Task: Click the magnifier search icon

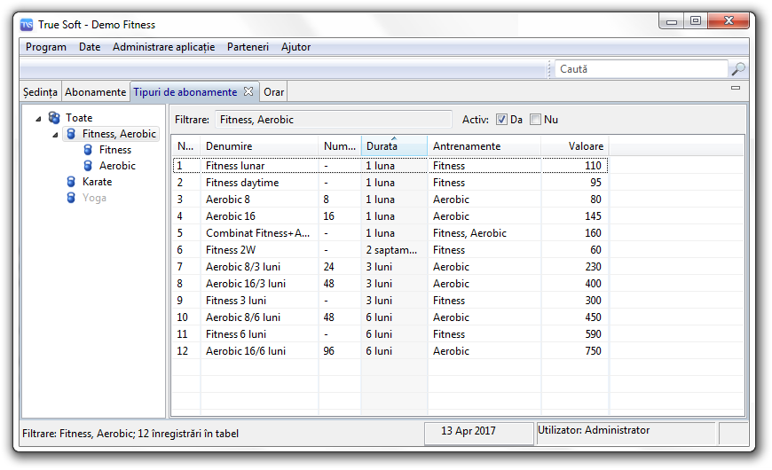Action: point(737,69)
